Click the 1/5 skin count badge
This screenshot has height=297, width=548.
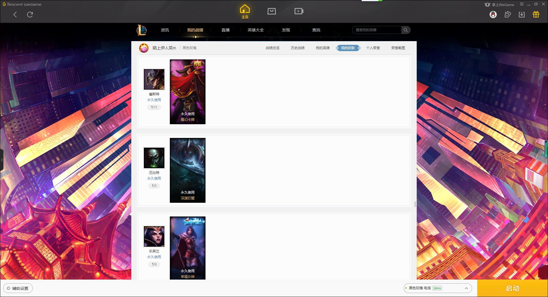click(x=154, y=186)
